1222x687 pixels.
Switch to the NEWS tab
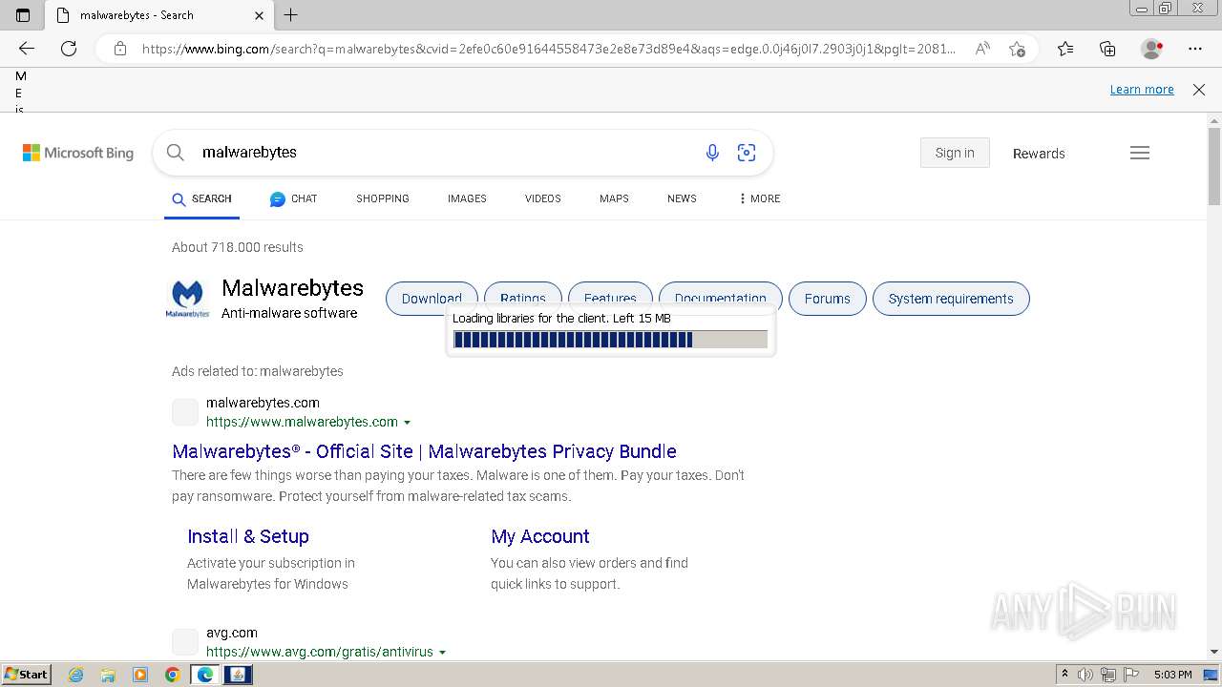click(x=682, y=198)
